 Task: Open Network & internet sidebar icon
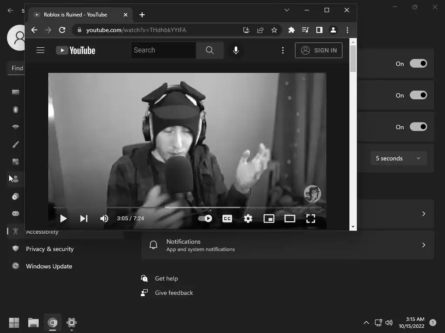[16, 127]
